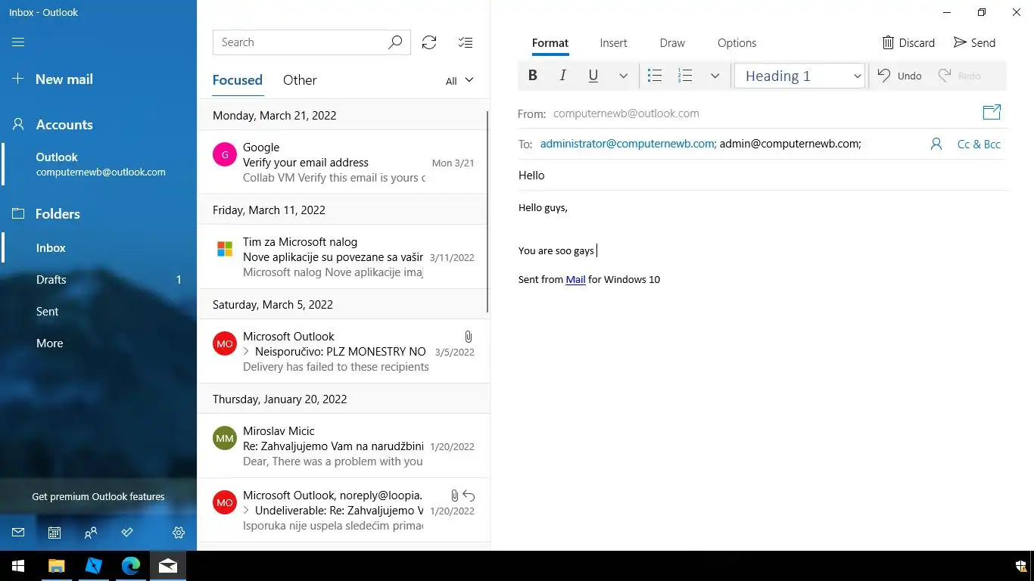Image resolution: width=1034 pixels, height=581 pixels.
Task: Click the 'Hello guys,' body line
Action: point(543,207)
